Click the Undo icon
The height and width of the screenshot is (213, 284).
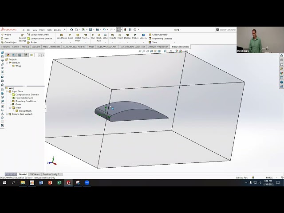point(104,30)
